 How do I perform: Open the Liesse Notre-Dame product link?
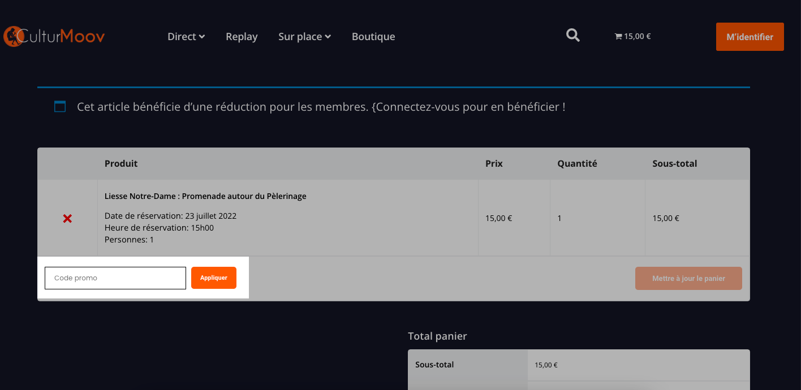[205, 196]
